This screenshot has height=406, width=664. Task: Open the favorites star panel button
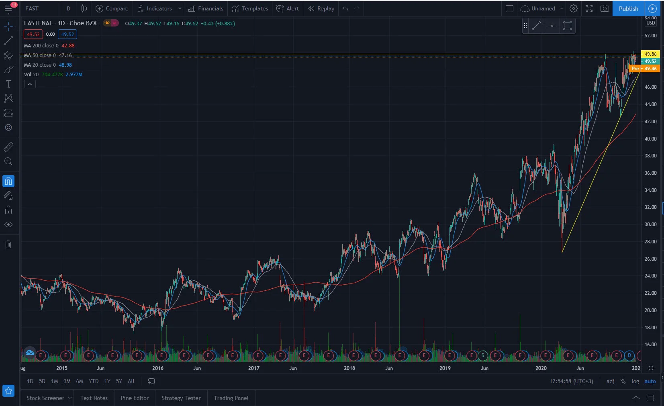tap(8, 391)
